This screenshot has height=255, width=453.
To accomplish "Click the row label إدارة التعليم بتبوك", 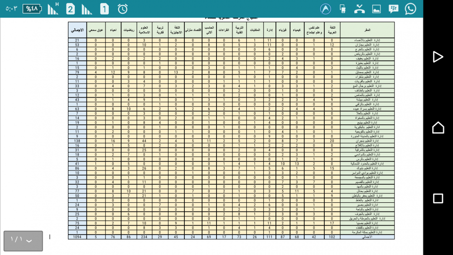I will tap(367, 168).
